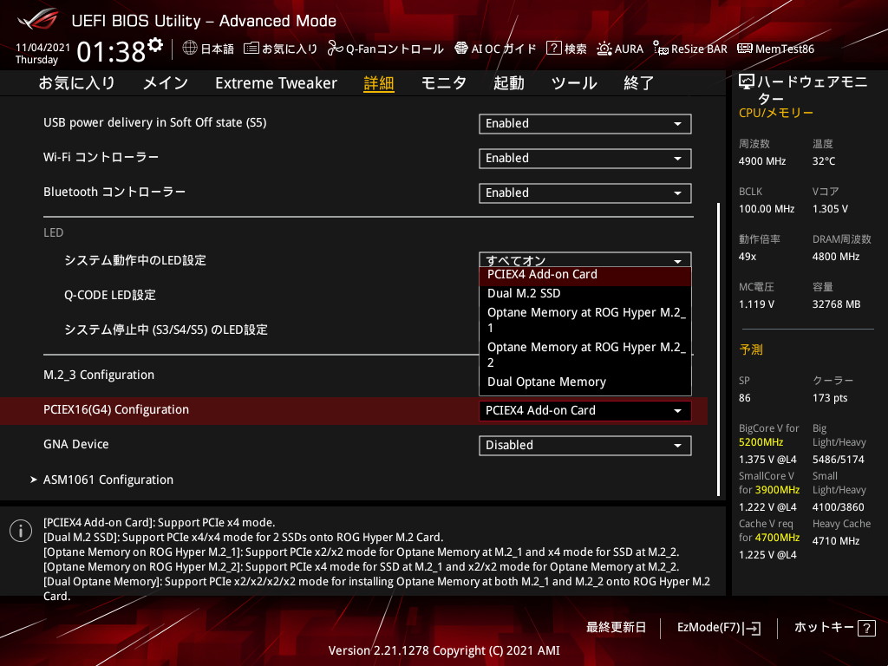The height and width of the screenshot is (666, 888).
Task: Open the ツール tab
Action: pyautogui.click(x=574, y=83)
